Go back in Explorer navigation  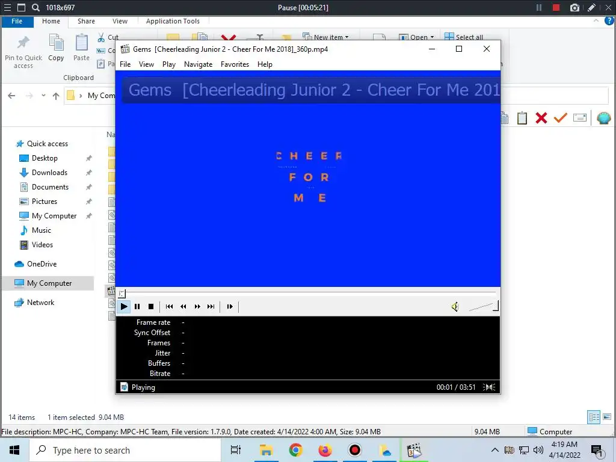pyautogui.click(x=12, y=96)
